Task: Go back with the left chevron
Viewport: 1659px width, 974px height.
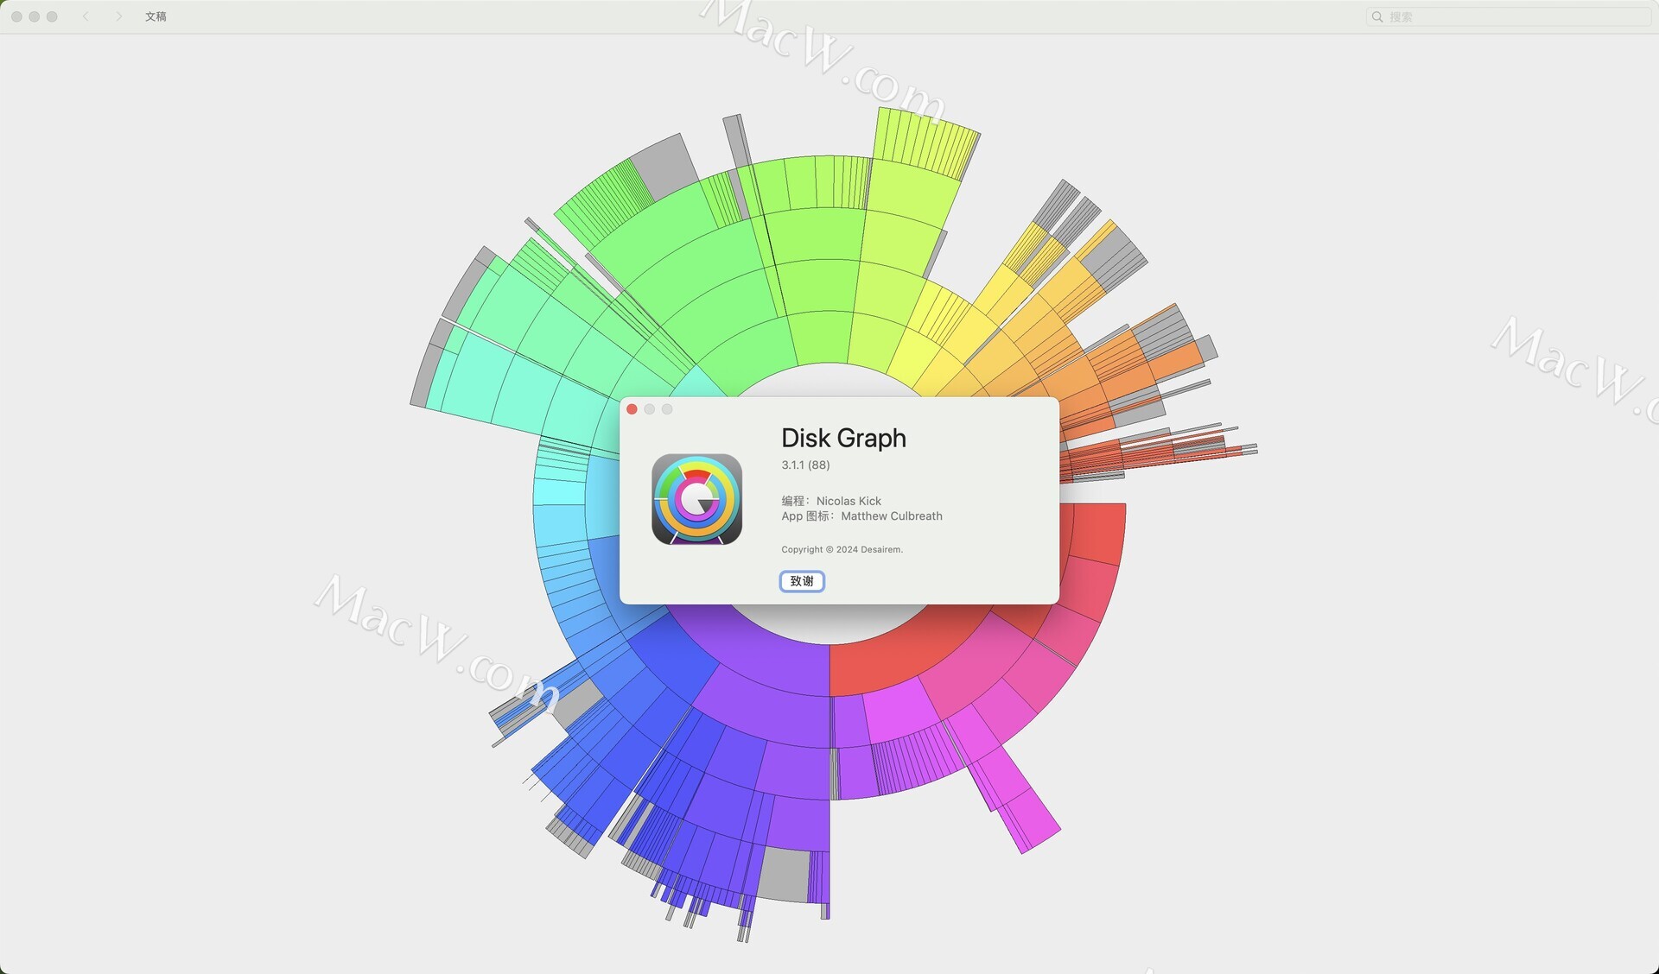Action: (x=86, y=16)
